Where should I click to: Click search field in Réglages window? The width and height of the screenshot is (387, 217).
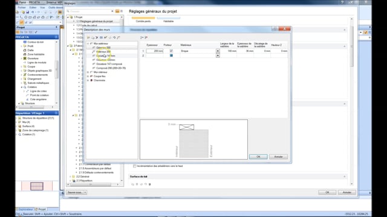point(90,11)
